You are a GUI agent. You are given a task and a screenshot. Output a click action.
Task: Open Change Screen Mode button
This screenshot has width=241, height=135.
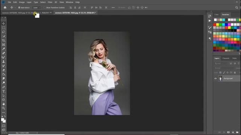pos(3,130)
